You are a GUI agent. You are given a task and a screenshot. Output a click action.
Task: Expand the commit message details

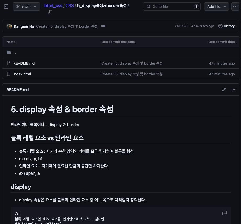point(103,26)
